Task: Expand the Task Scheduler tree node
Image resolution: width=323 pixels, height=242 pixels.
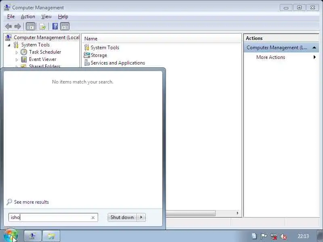Action: [x=17, y=52]
